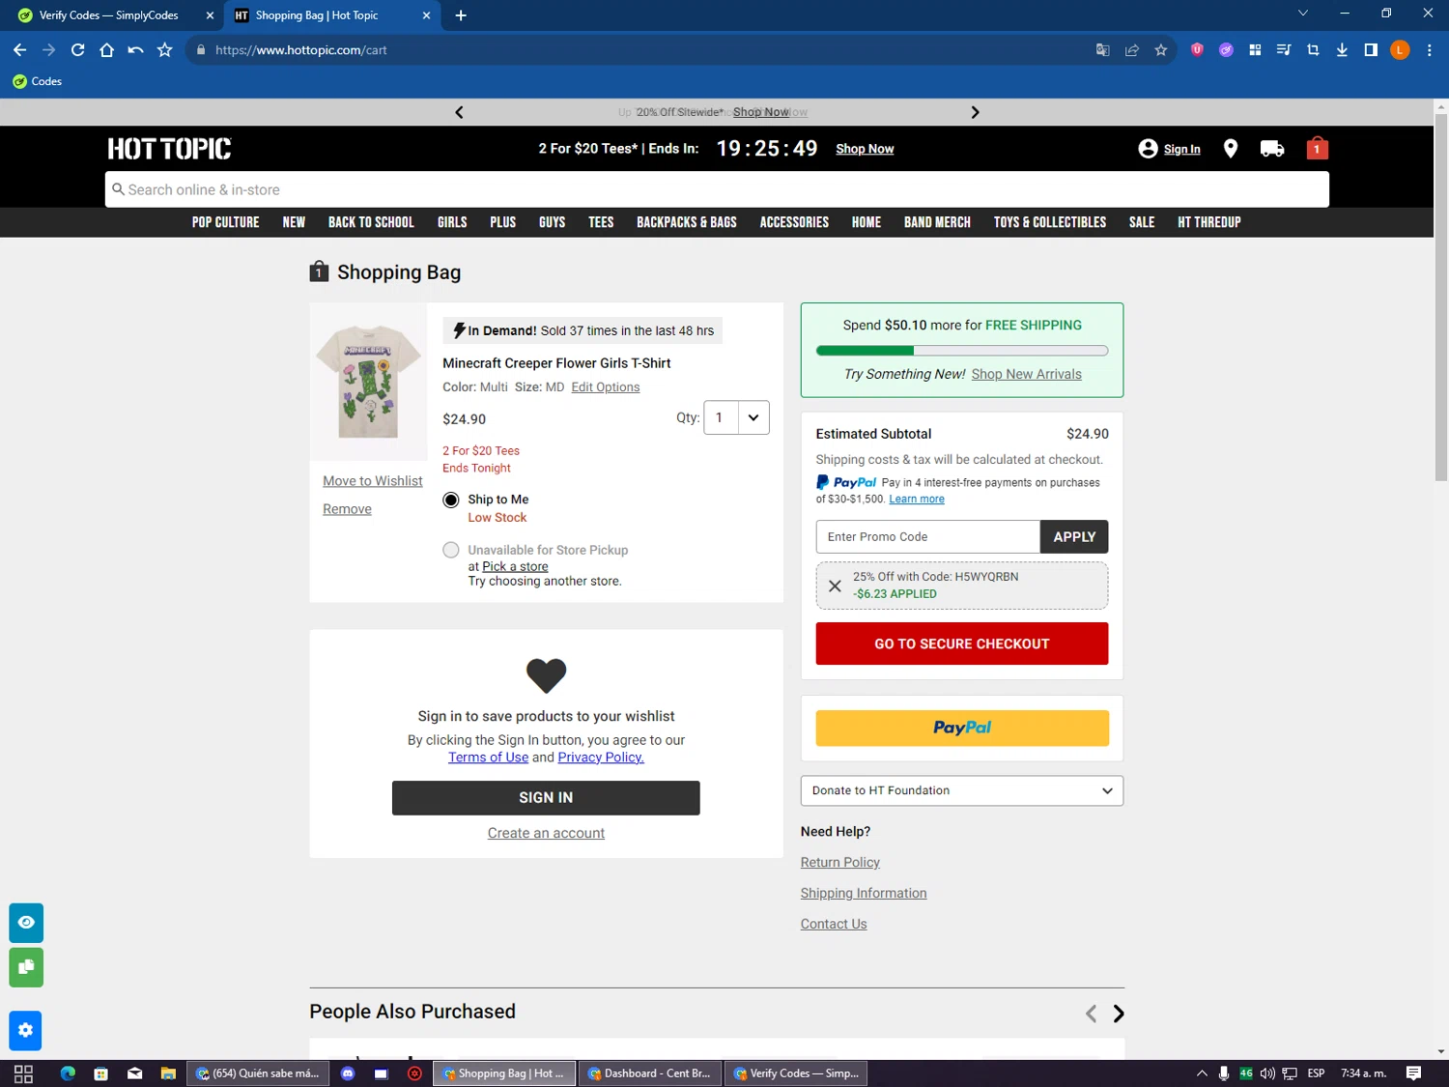Open the orange profile avatar in browser

1400,50
